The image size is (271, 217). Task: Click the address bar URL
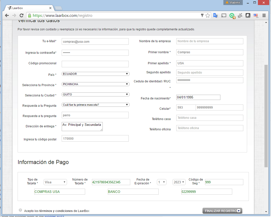[x=62, y=16]
